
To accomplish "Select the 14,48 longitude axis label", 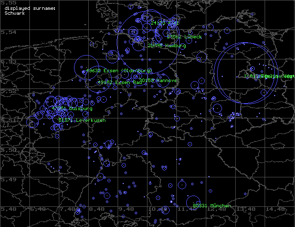I will (x=276, y=209).
